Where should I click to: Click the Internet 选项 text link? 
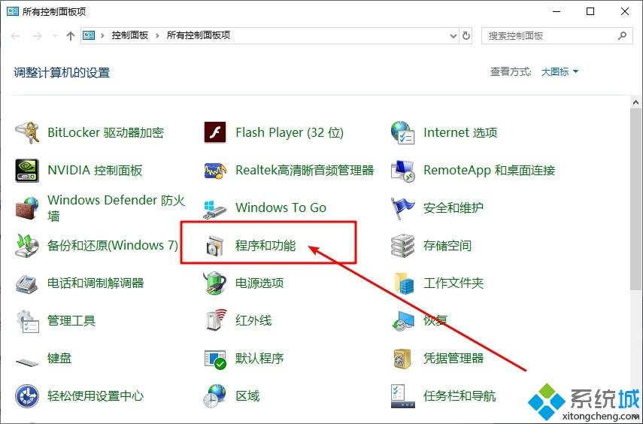[x=460, y=132]
